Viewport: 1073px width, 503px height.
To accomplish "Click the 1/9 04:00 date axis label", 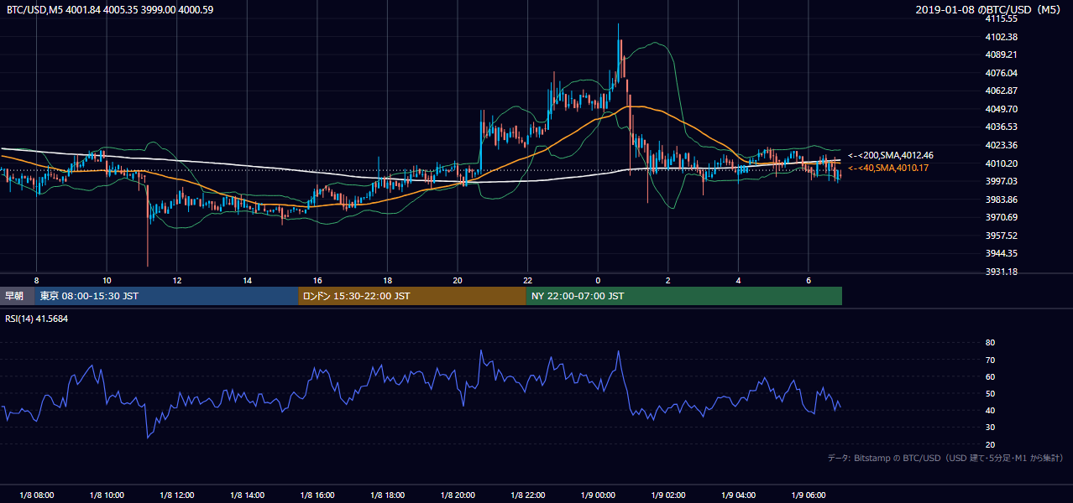I will pos(739,495).
